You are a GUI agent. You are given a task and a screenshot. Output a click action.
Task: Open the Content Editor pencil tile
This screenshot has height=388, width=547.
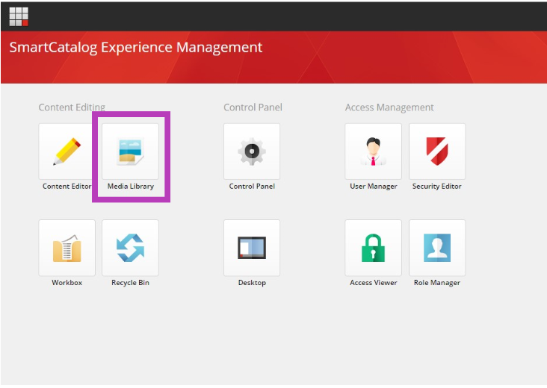click(x=67, y=151)
